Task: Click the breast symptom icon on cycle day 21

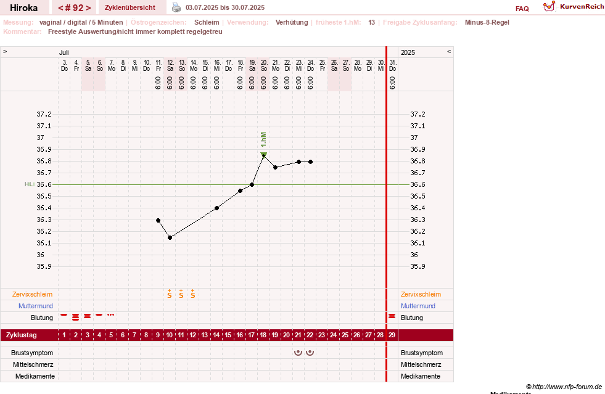Action: click(298, 352)
